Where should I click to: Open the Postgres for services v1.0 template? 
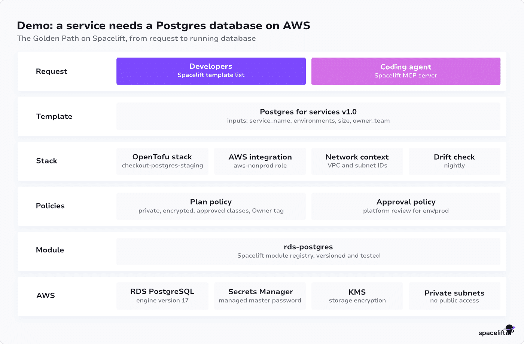[308, 116]
